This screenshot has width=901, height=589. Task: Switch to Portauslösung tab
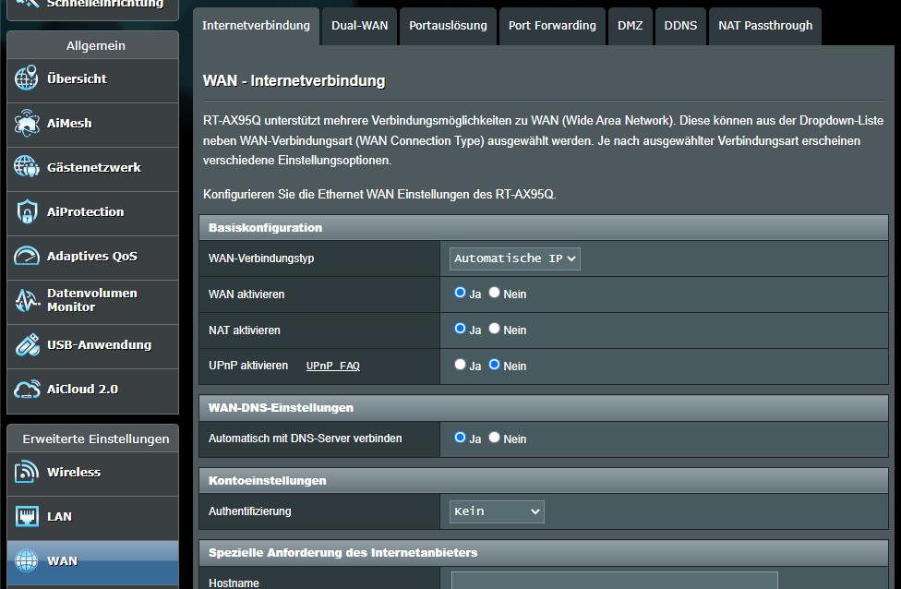[x=449, y=26]
